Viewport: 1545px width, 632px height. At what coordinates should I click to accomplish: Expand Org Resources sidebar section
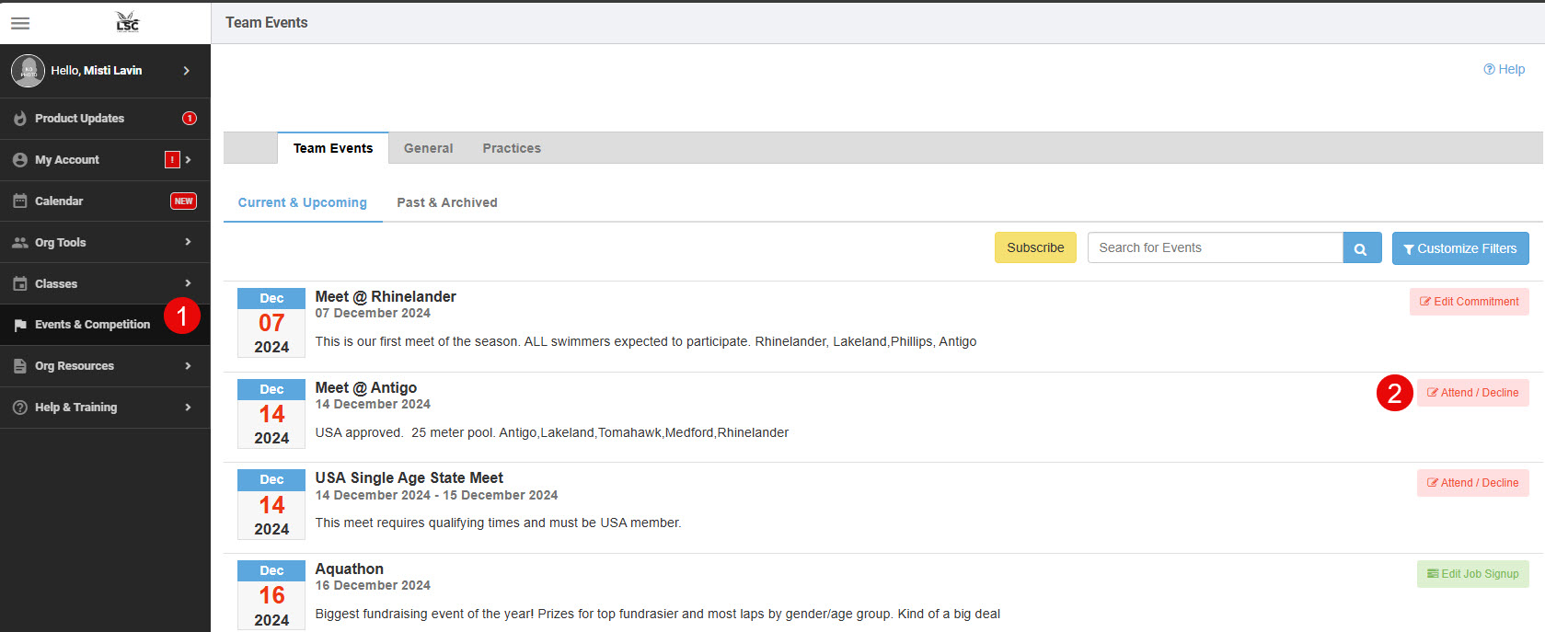[188, 366]
